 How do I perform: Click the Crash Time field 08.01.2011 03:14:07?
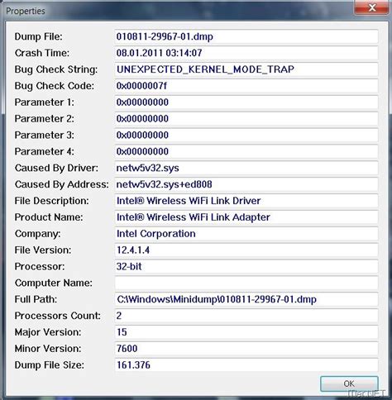click(246, 53)
